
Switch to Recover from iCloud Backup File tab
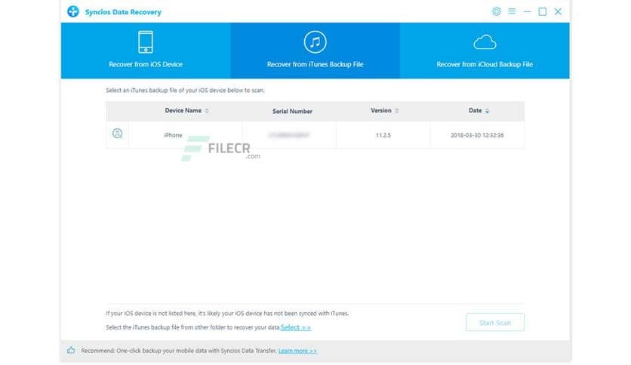tap(485, 51)
